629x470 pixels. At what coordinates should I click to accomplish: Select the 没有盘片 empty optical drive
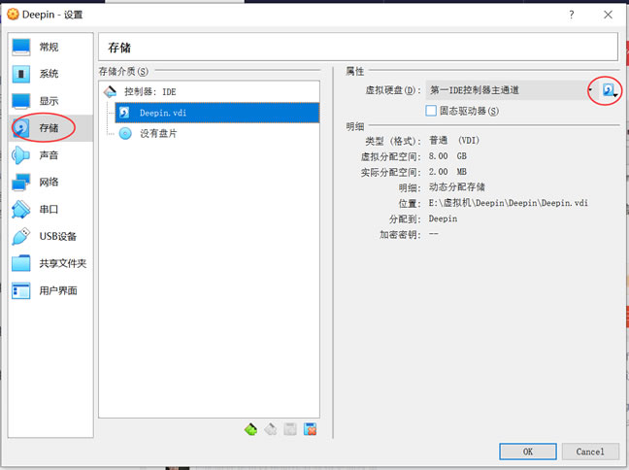pyautogui.click(x=217, y=133)
